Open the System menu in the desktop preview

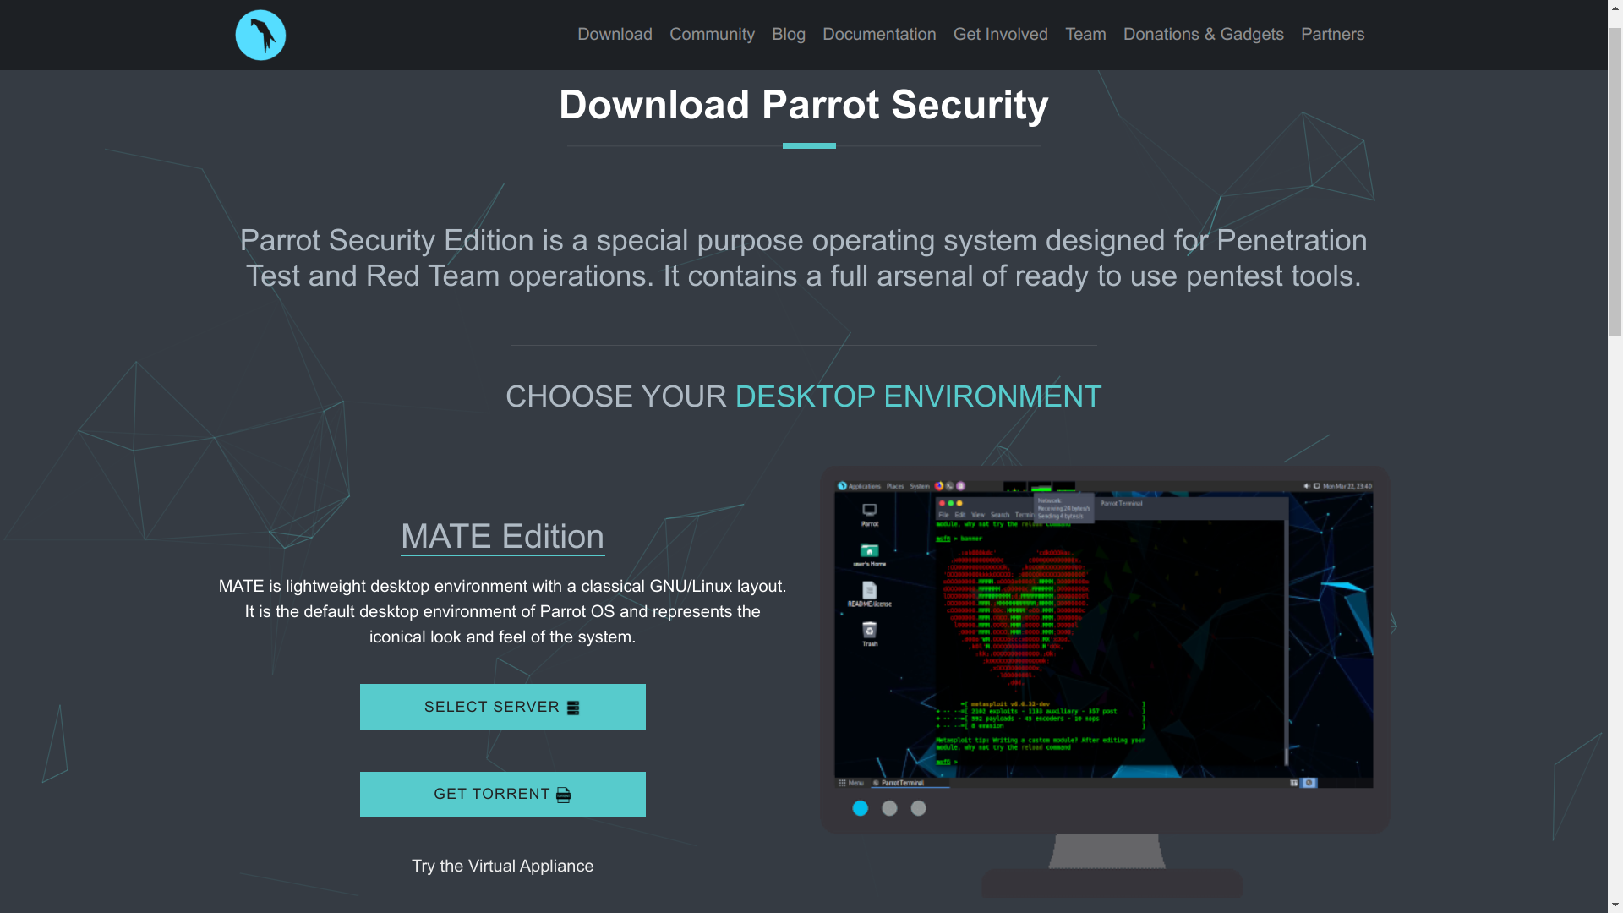(920, 486)
